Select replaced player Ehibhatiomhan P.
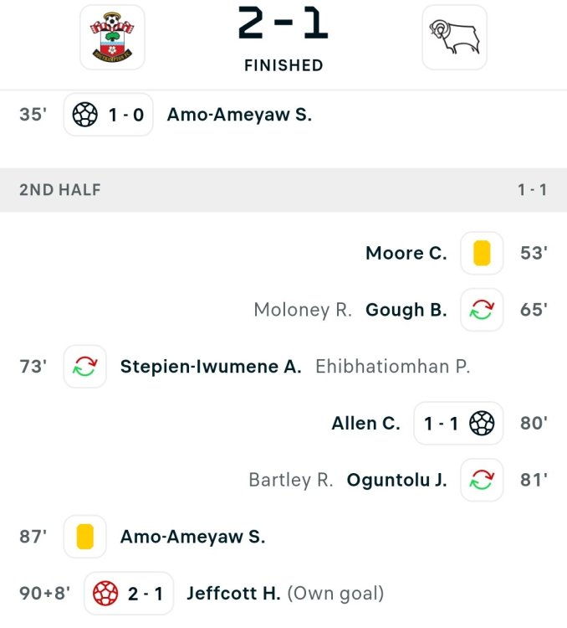This screenshot has width=567, height=628. 393,367
